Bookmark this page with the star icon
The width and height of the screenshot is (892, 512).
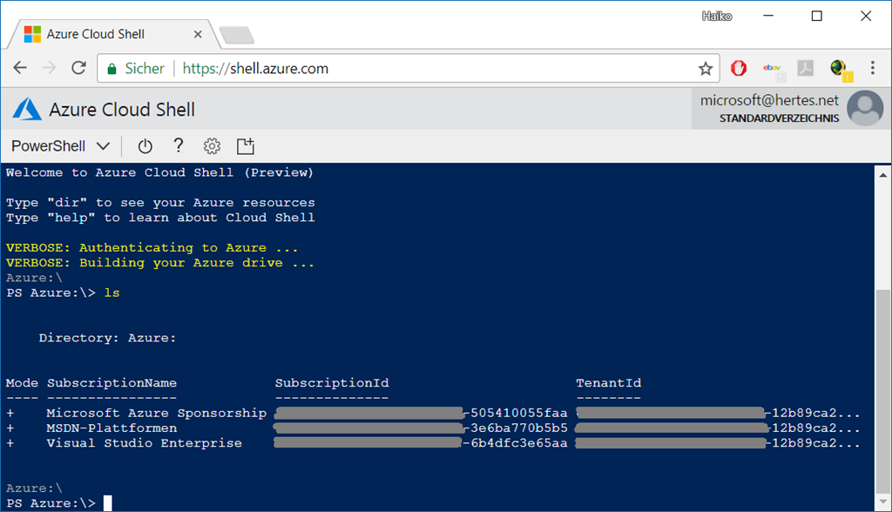click(705, 68)
